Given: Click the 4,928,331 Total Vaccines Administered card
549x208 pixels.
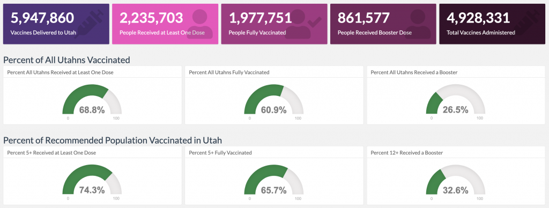Looking at the screenshot, I should 492,24.
